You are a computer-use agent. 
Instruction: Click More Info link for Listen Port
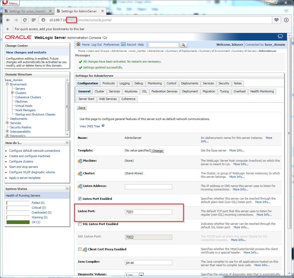pos(264,215)
